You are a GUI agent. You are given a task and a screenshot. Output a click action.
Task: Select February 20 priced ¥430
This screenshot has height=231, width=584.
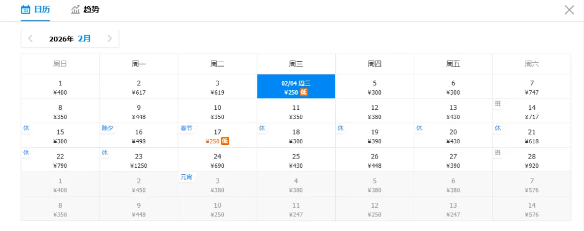pyautogui.click(x=453, y=136)
